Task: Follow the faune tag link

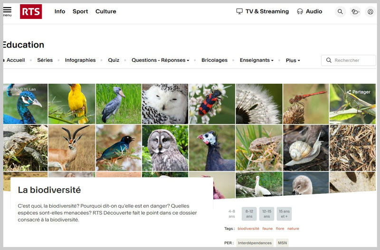Action: click(267, 229)
